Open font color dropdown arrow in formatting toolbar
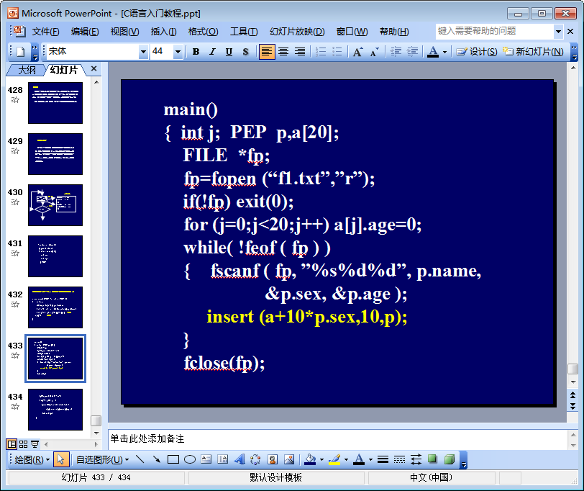This screenshot has height=491, width=584. pyautogui.click(x=444, y=52)
